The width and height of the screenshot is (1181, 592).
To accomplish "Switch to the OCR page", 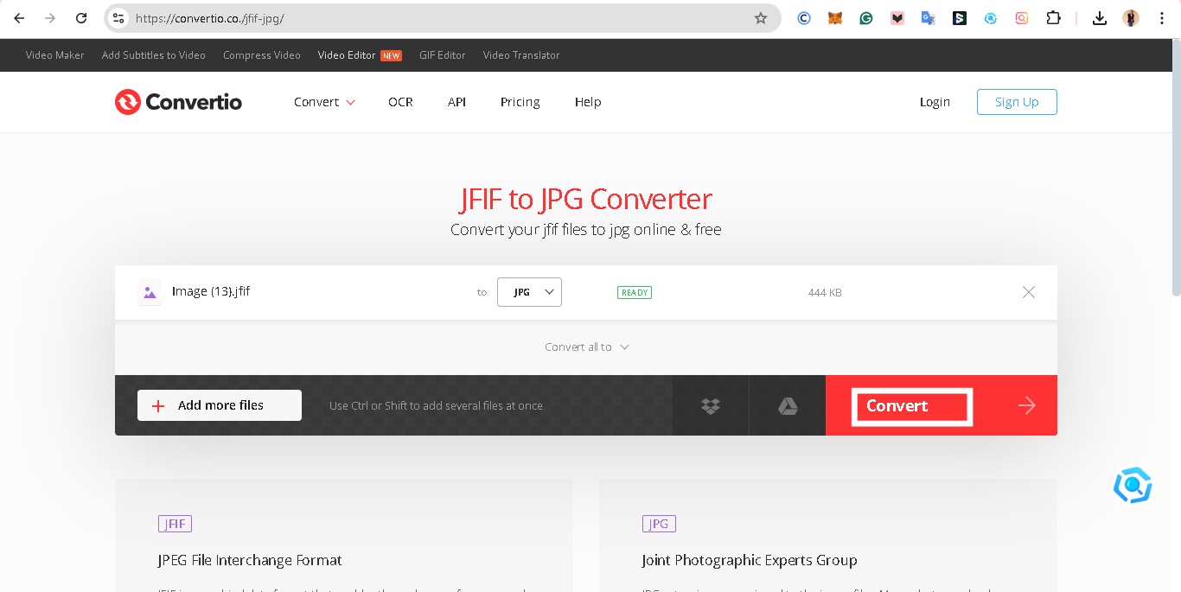I will point(400,102).
